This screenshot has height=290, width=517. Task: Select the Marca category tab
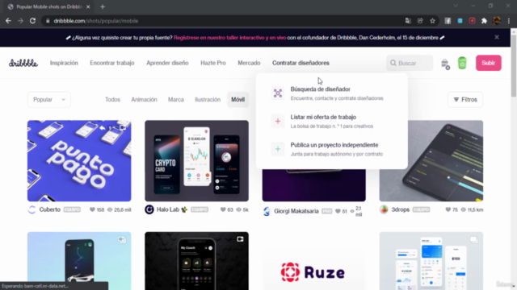176,100
